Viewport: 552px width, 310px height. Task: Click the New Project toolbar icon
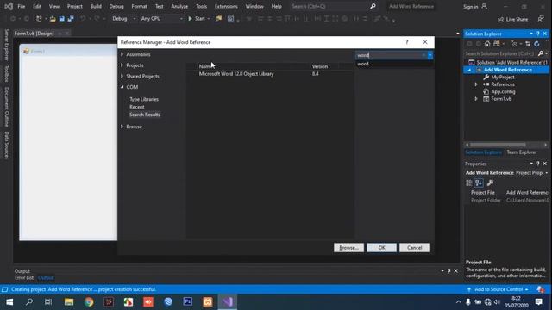pos(39,19)
